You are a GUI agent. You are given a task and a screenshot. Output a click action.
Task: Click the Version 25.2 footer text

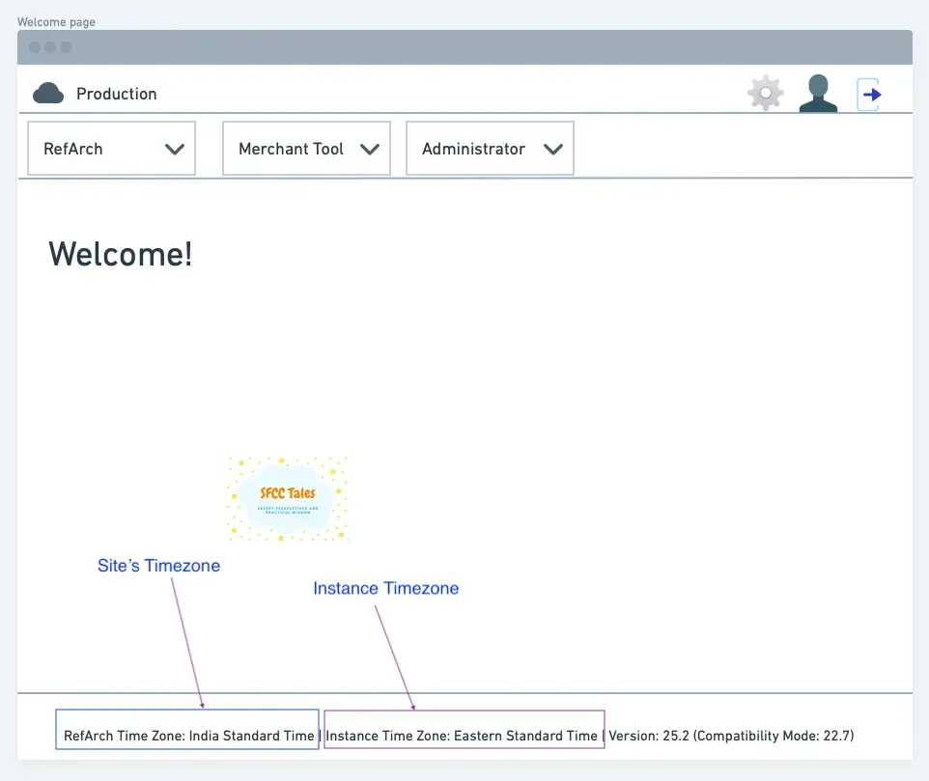pos(731,735)
